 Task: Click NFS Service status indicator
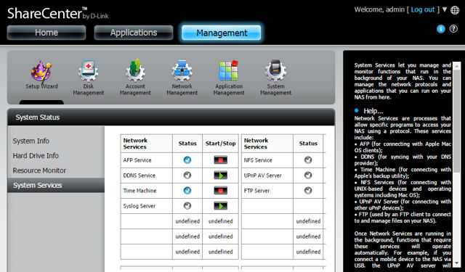(x=308, y=160)
